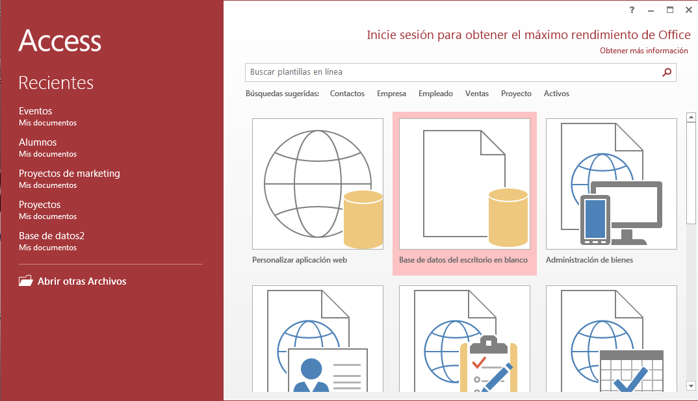
Task: Open recent file Base de datos2
Action: point(52,236)
